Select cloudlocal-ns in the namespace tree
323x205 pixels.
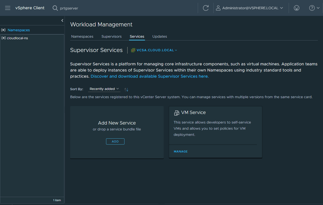click(17, 38)
